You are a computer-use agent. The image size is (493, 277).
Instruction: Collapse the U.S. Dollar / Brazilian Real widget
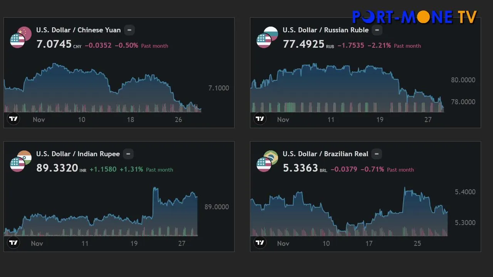pos(377,154)
